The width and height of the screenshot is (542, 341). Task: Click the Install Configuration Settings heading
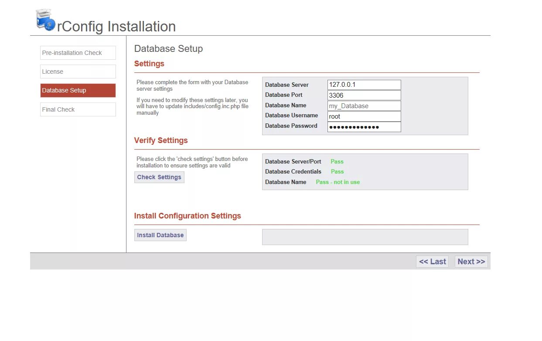[x=187, y=216]
